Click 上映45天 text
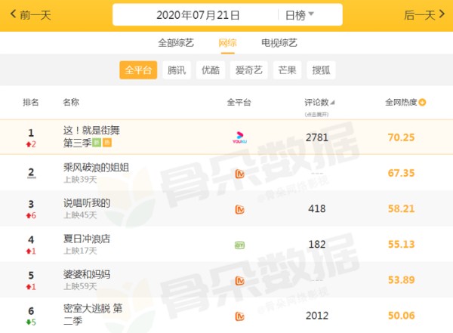 coord(80,215)
